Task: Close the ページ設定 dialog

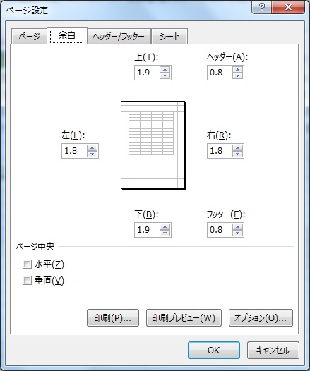Action: point(288,8)
